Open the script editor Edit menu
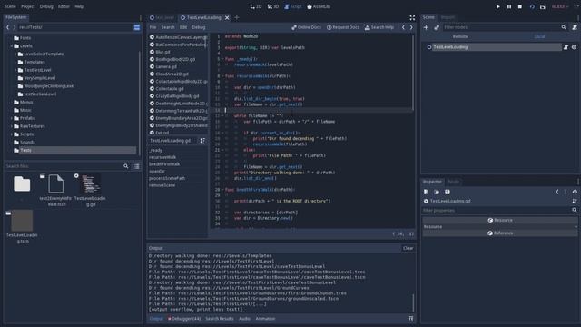Screen dimensions: 581x327 183,27
